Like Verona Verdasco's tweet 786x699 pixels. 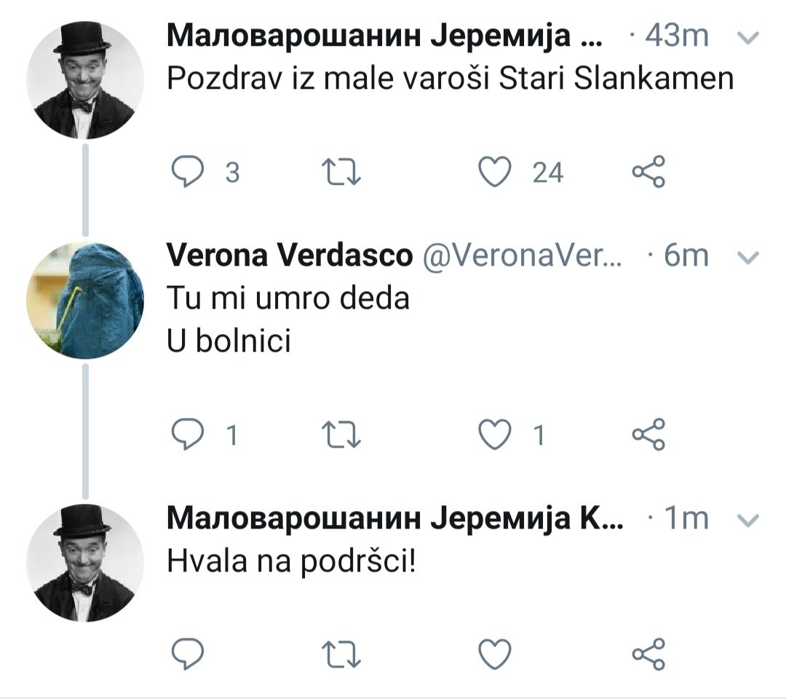pos(496,435)
